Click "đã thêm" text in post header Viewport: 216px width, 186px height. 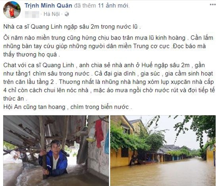pyautogui.click(x=85, y=6)
